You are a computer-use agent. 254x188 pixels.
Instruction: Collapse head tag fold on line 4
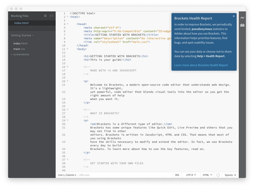68,24
